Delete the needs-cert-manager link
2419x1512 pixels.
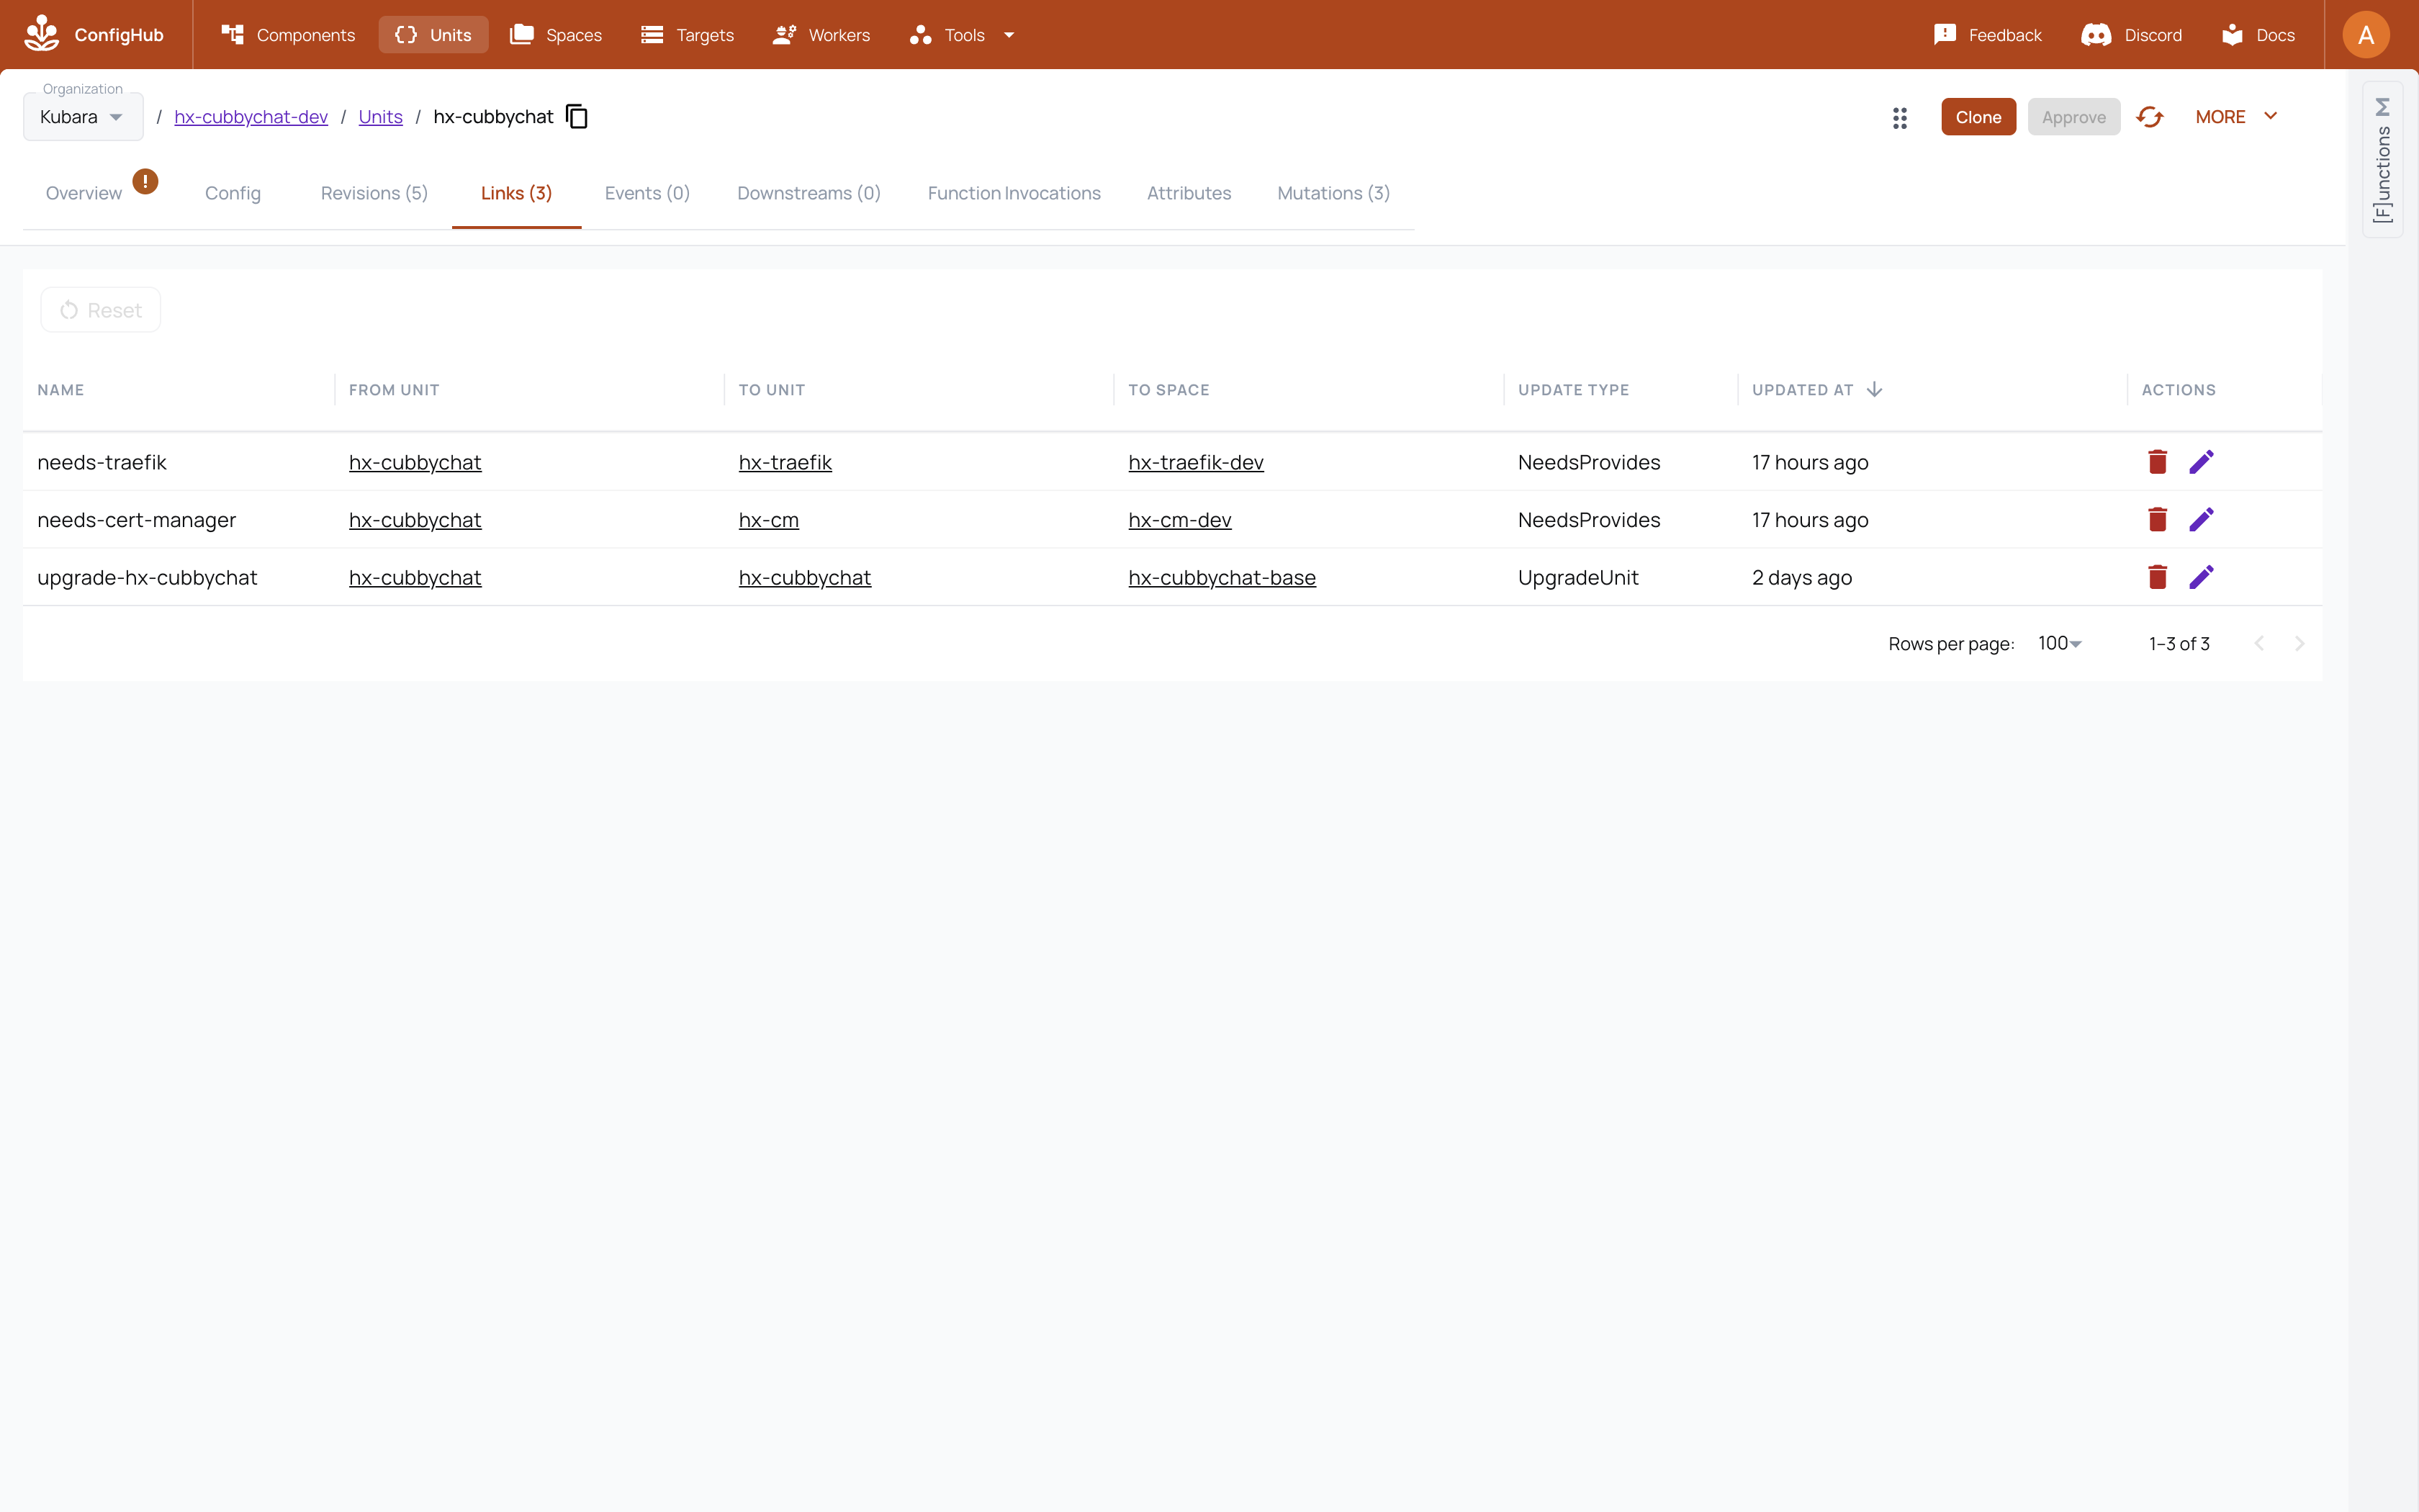click(2157, 519)
